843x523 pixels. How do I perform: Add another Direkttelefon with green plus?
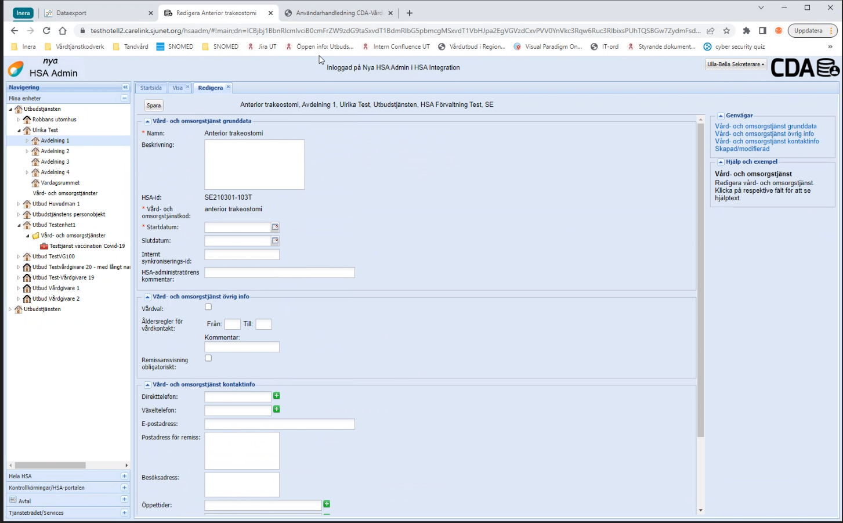click(x=277, y=396)
